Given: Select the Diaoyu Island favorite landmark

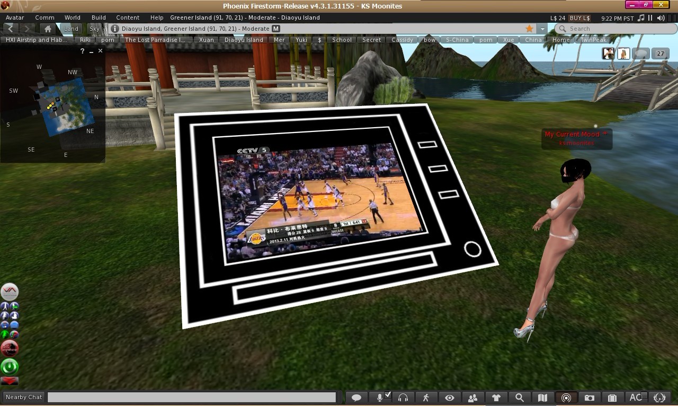Looking at the screenshot, I should click(x=244, y=40).
